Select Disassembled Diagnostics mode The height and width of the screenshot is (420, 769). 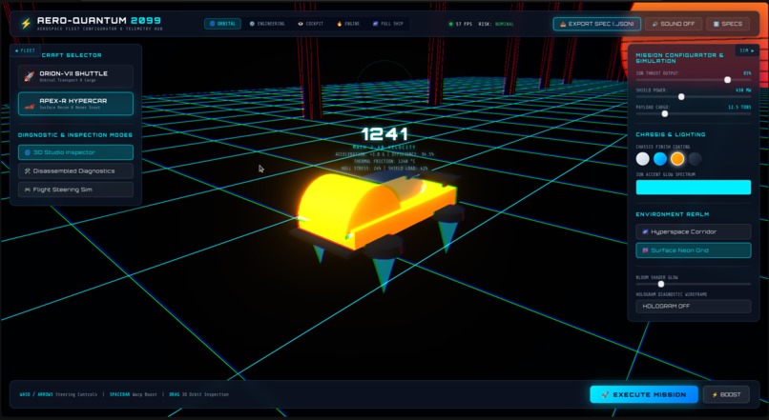(75, 170)
